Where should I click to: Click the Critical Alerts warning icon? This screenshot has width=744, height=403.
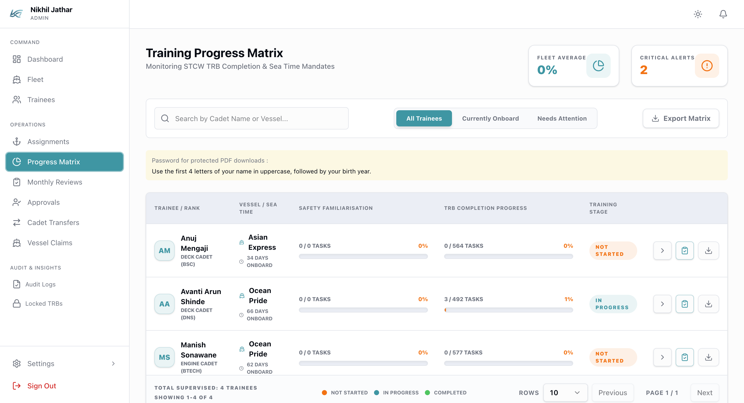pyautogui.click(x=707, y=66)
